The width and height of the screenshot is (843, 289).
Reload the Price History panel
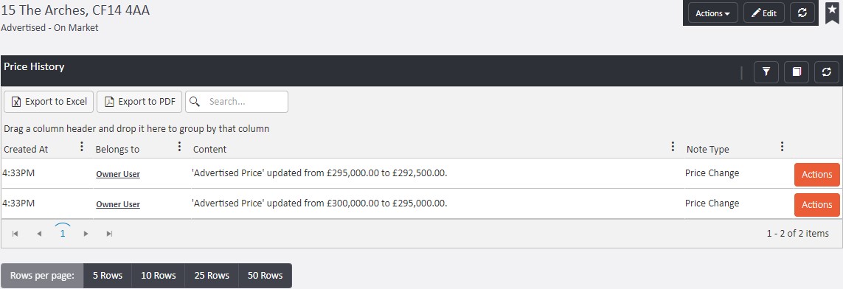827,72
